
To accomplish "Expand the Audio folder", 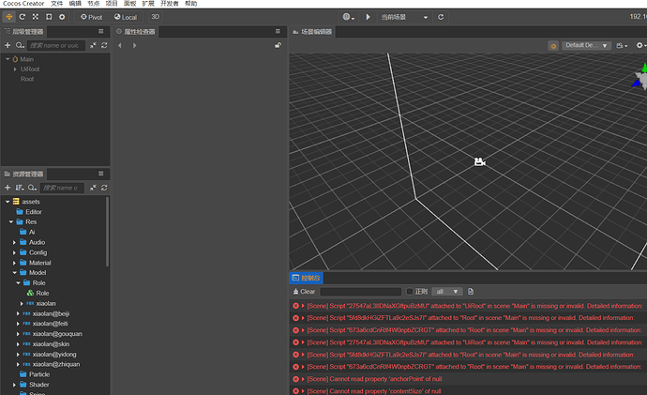I will coord(14,242).
